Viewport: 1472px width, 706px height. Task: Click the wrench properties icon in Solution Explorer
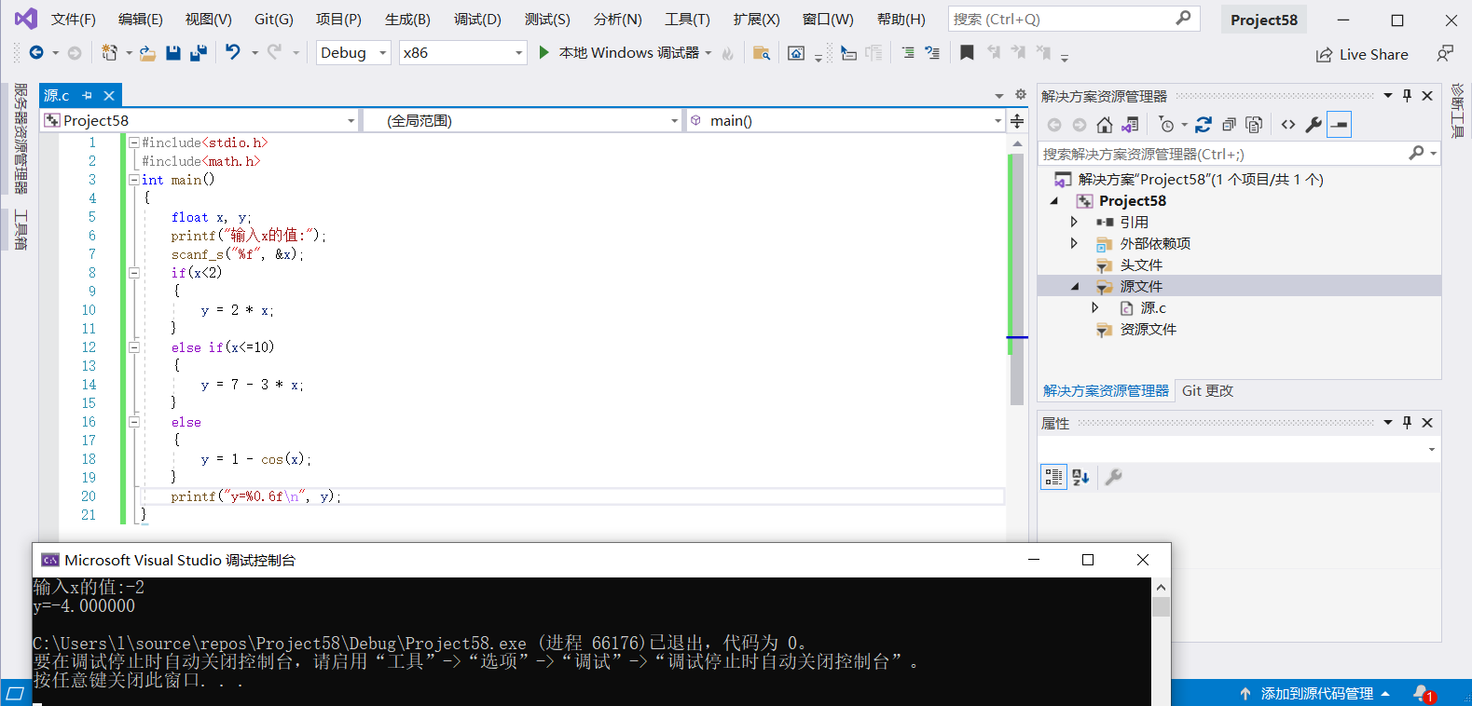[1314, 124]
